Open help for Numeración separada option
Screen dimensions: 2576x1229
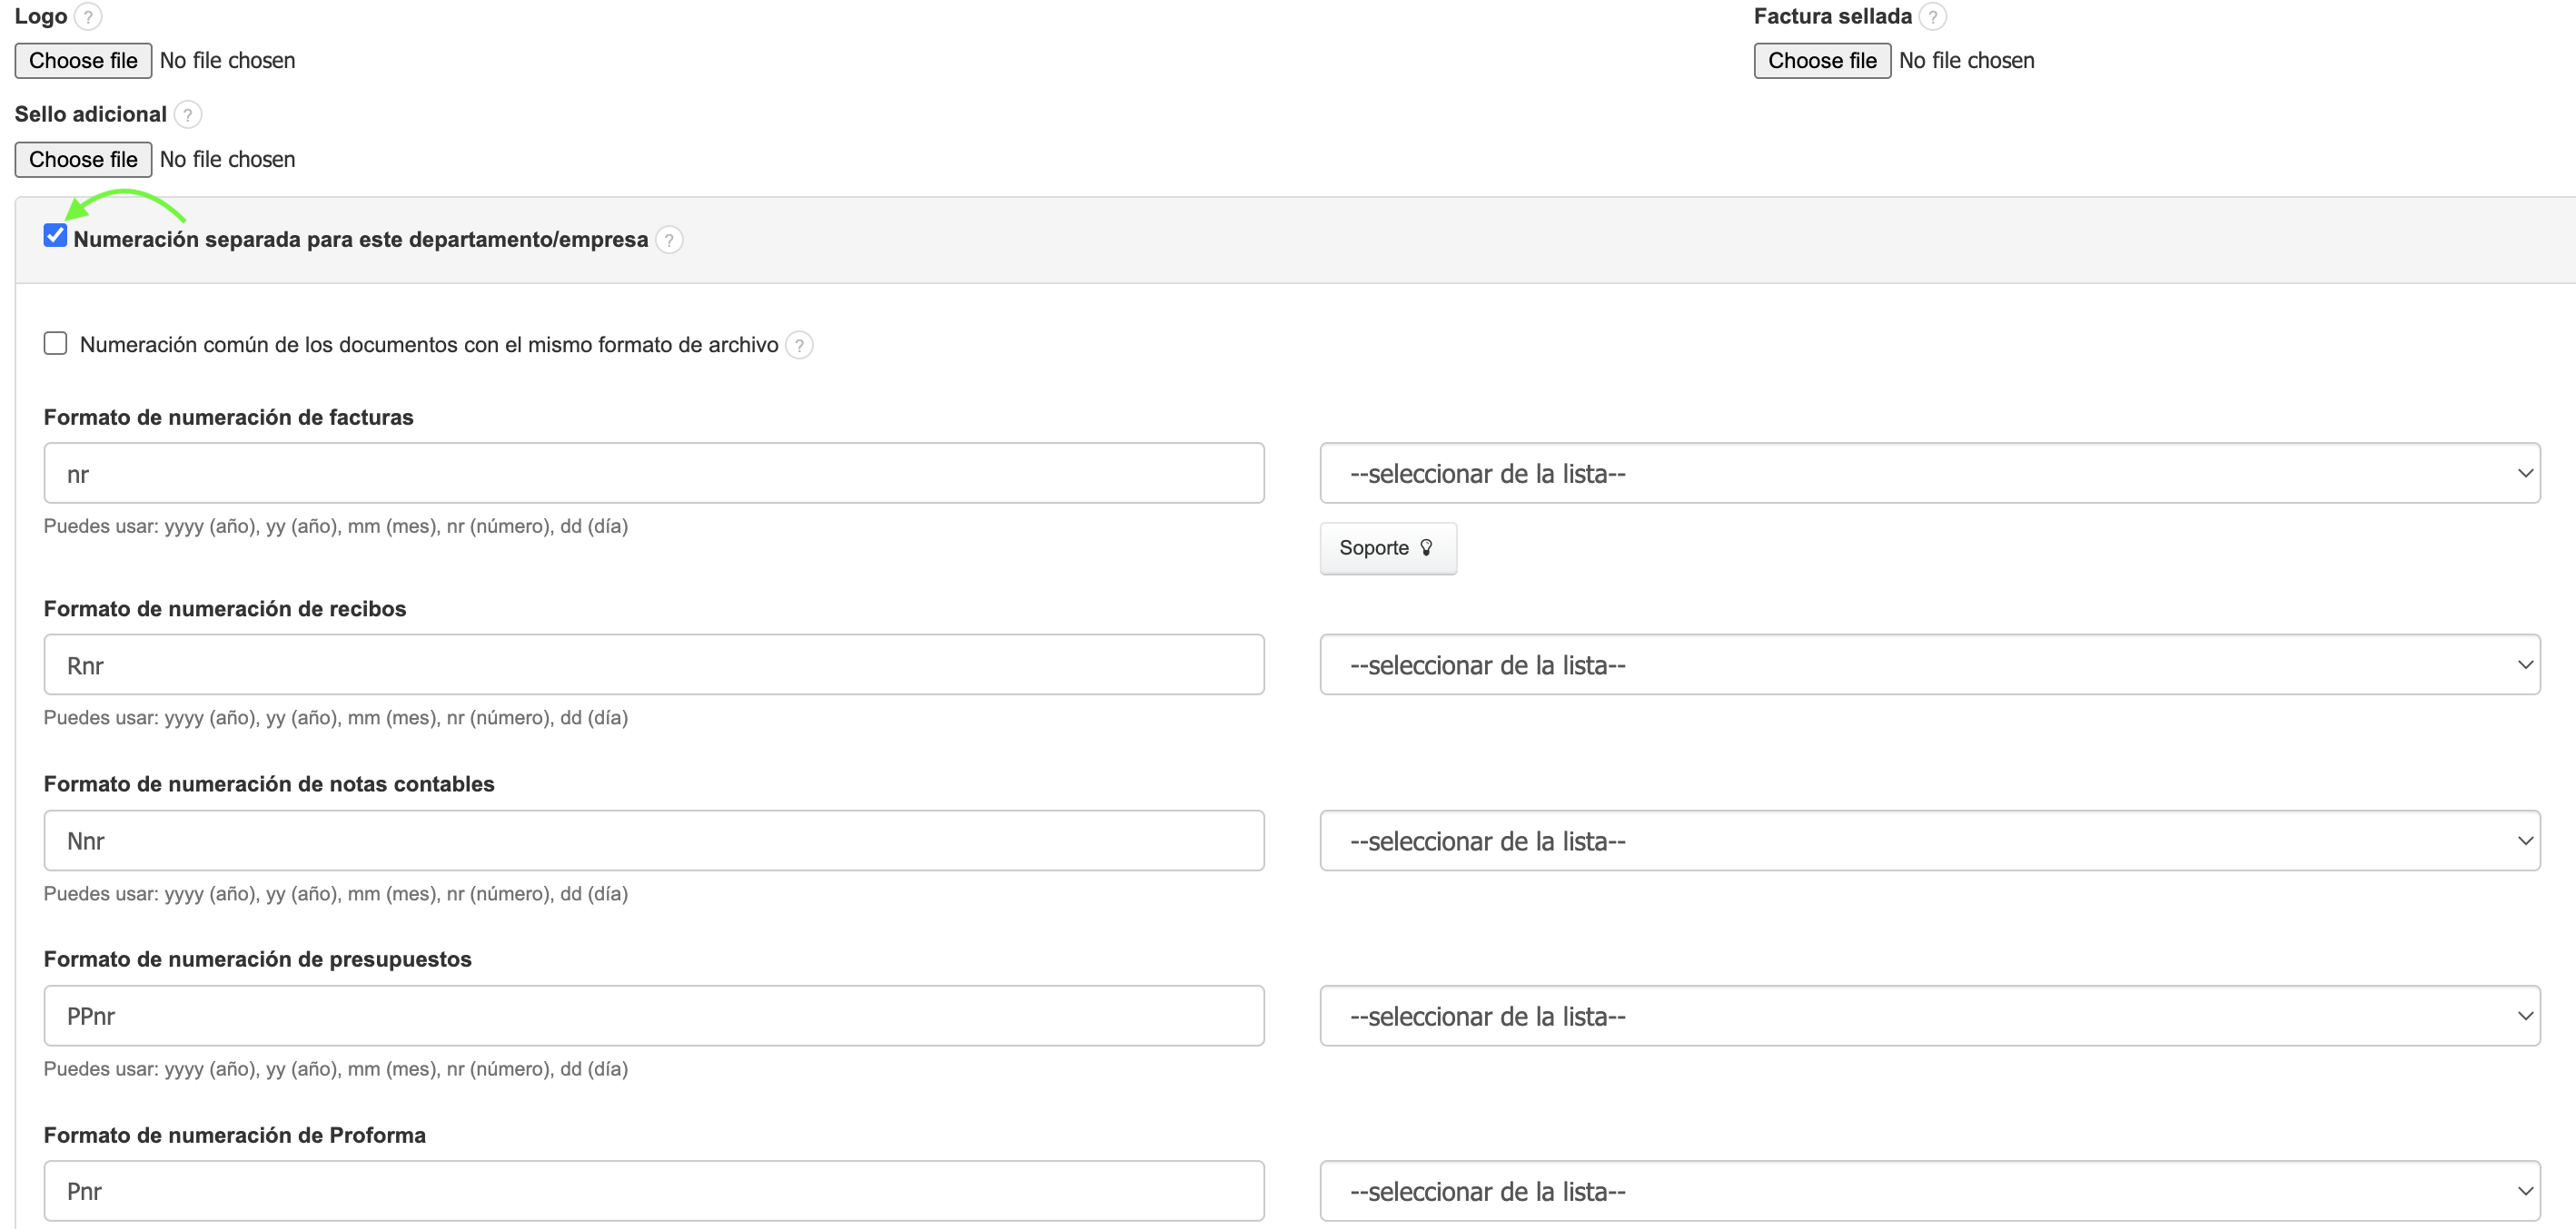pyautogui.click(x=669, y=240)
